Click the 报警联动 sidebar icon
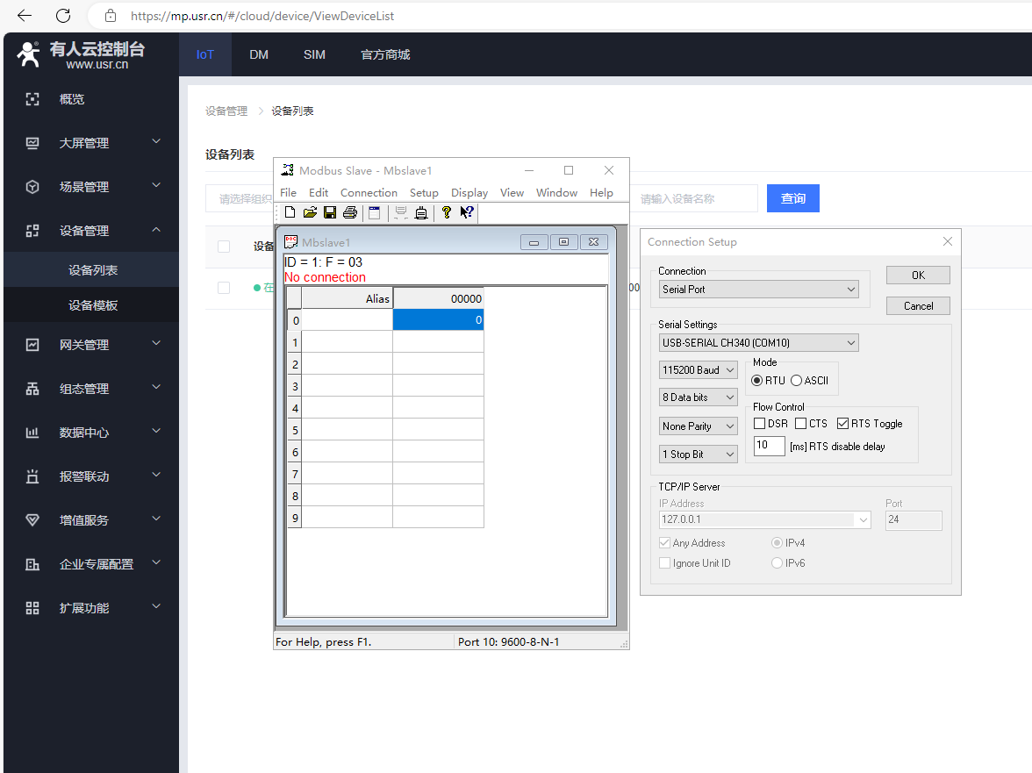Image resolution: width=1032 pixels, height=773 pixels. (32, 476)
